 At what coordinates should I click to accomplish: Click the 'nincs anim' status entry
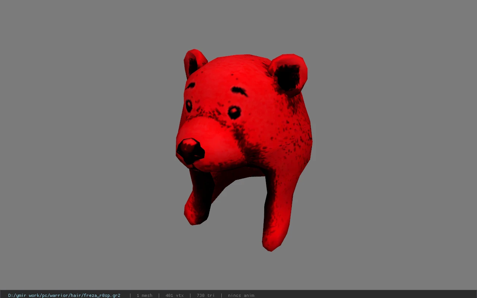tap(241, 295)
